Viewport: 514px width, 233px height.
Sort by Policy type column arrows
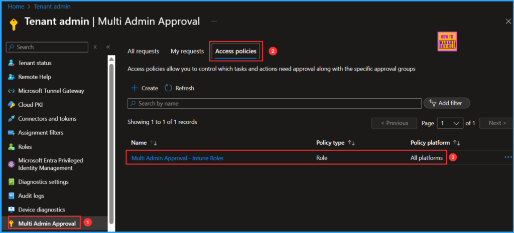(351, 143)
